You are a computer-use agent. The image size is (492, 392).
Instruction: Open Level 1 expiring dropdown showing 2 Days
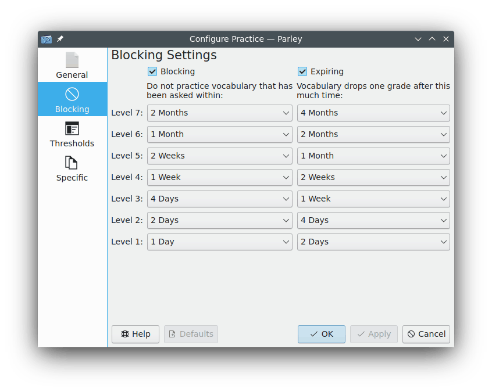373,242
